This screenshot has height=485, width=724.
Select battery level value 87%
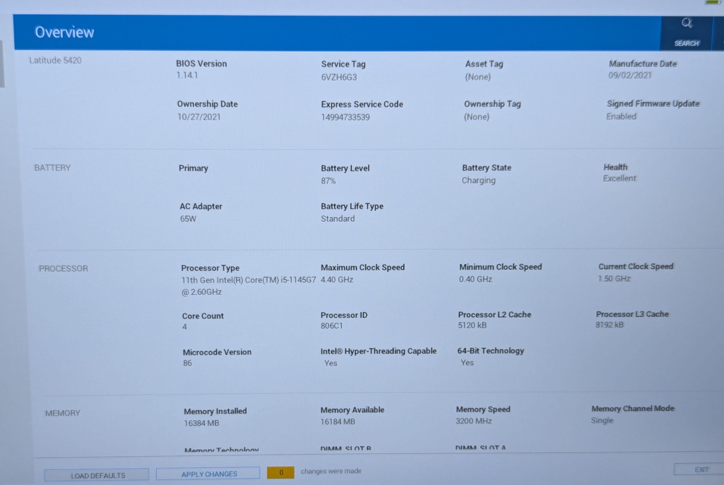[x=328, y=181]
